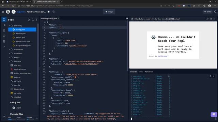Open embed.json file
The image size is (218, 122).
tap(21, 34)
